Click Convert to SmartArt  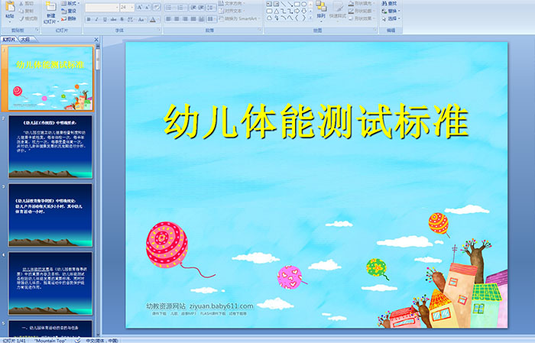239,18
